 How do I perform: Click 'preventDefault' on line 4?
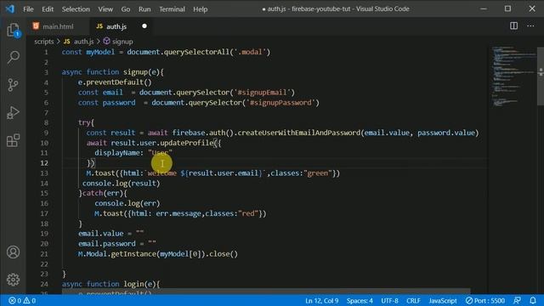tap(115, 82)
